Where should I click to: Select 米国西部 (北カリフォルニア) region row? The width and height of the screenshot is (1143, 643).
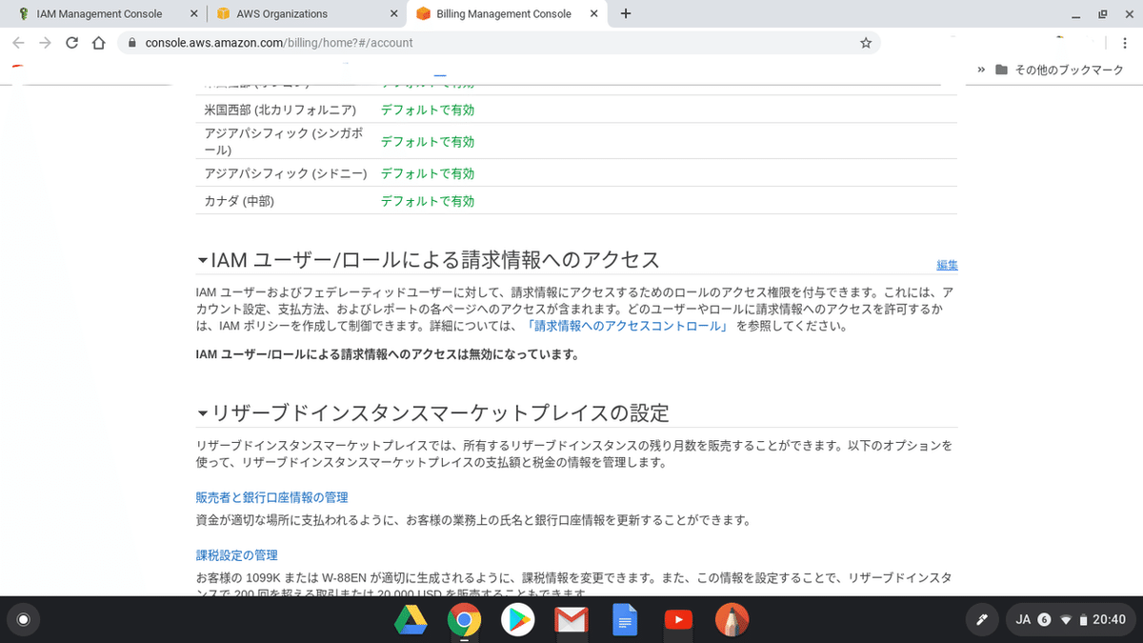click(x=576, y=110)
